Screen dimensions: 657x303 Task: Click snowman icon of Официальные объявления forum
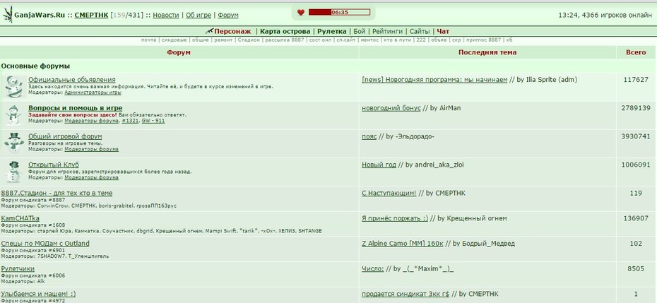pyautogui.click(x=14, y=86)
